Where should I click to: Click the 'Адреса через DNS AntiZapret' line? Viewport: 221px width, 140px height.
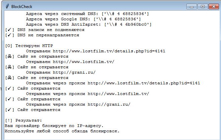click(x=89, y=24)
